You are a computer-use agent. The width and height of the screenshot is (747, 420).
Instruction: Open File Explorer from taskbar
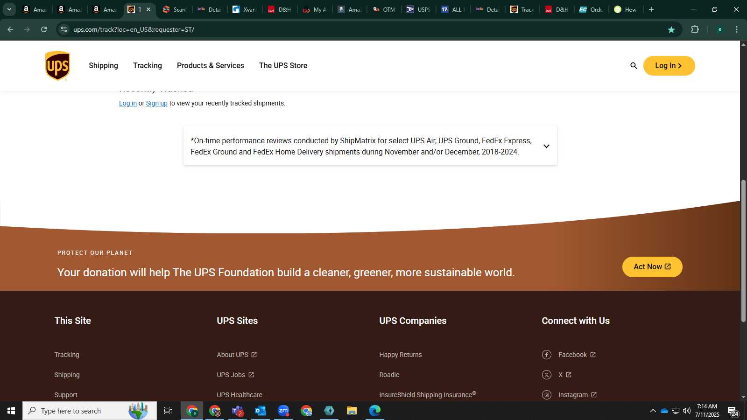[352, 411]
